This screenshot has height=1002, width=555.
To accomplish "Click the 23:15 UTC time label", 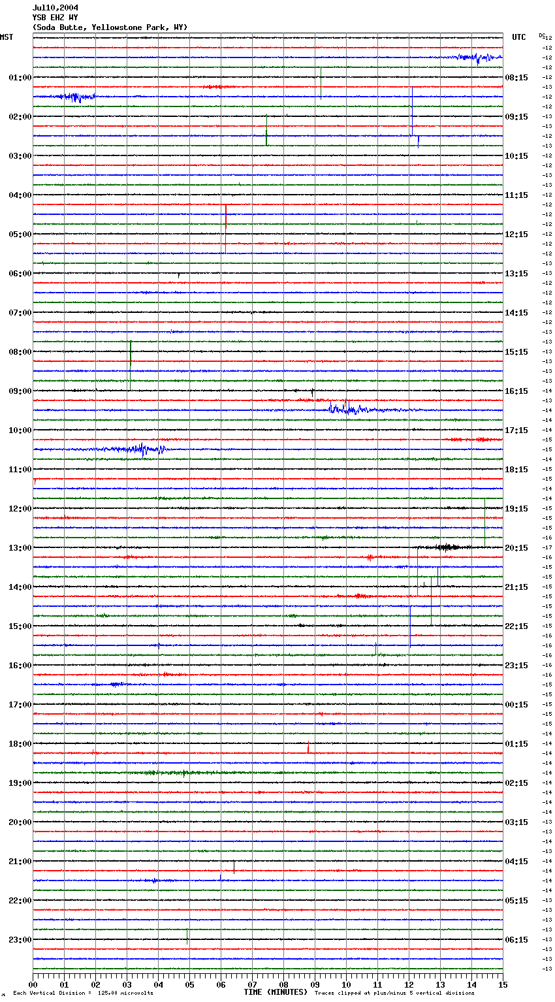I will [x=516, y=666].
